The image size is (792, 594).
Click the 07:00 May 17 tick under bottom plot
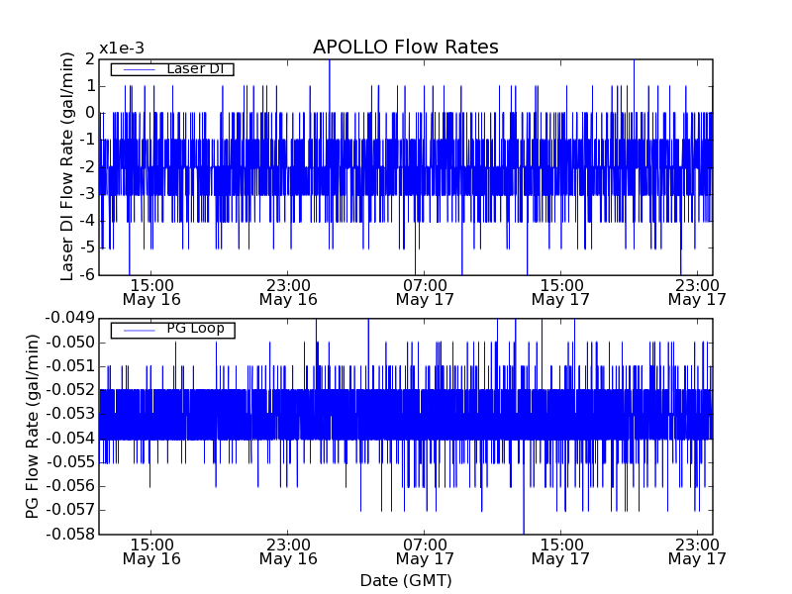424,551
